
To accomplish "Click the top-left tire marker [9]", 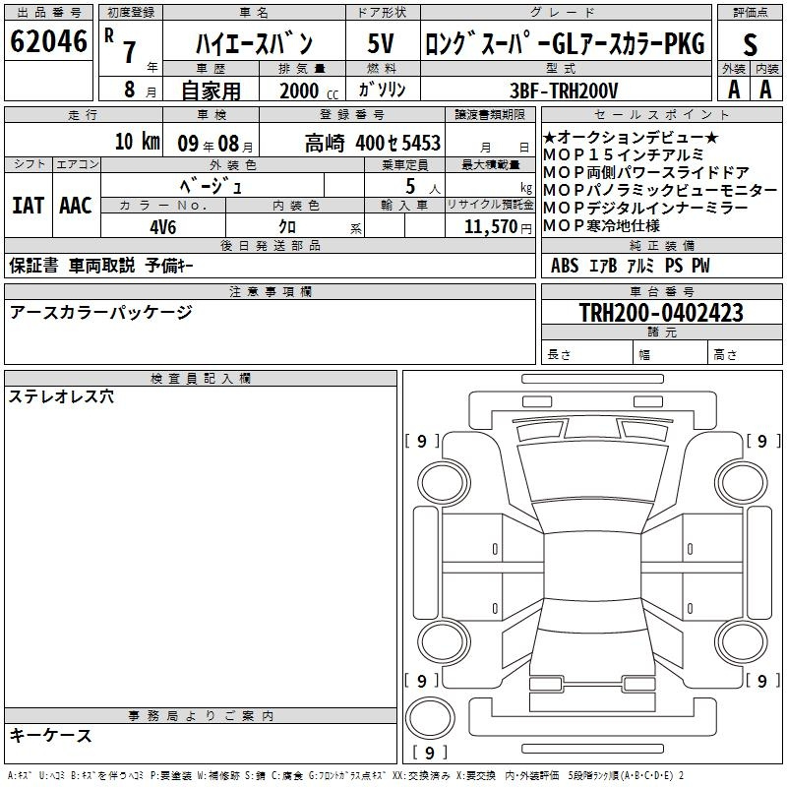I will click(x=422, y=441).
